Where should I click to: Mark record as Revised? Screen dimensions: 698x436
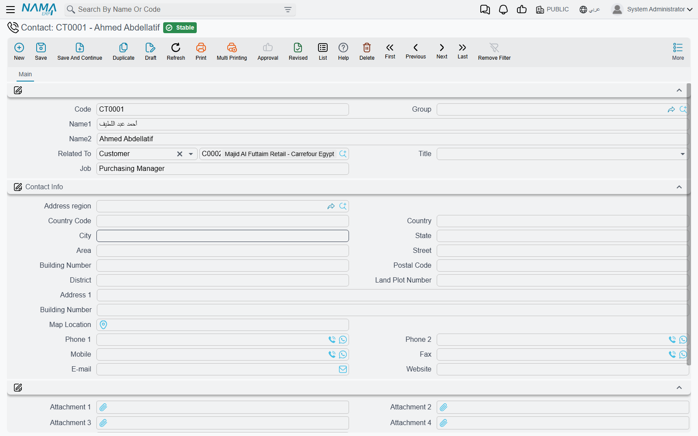tap(298, 51)
